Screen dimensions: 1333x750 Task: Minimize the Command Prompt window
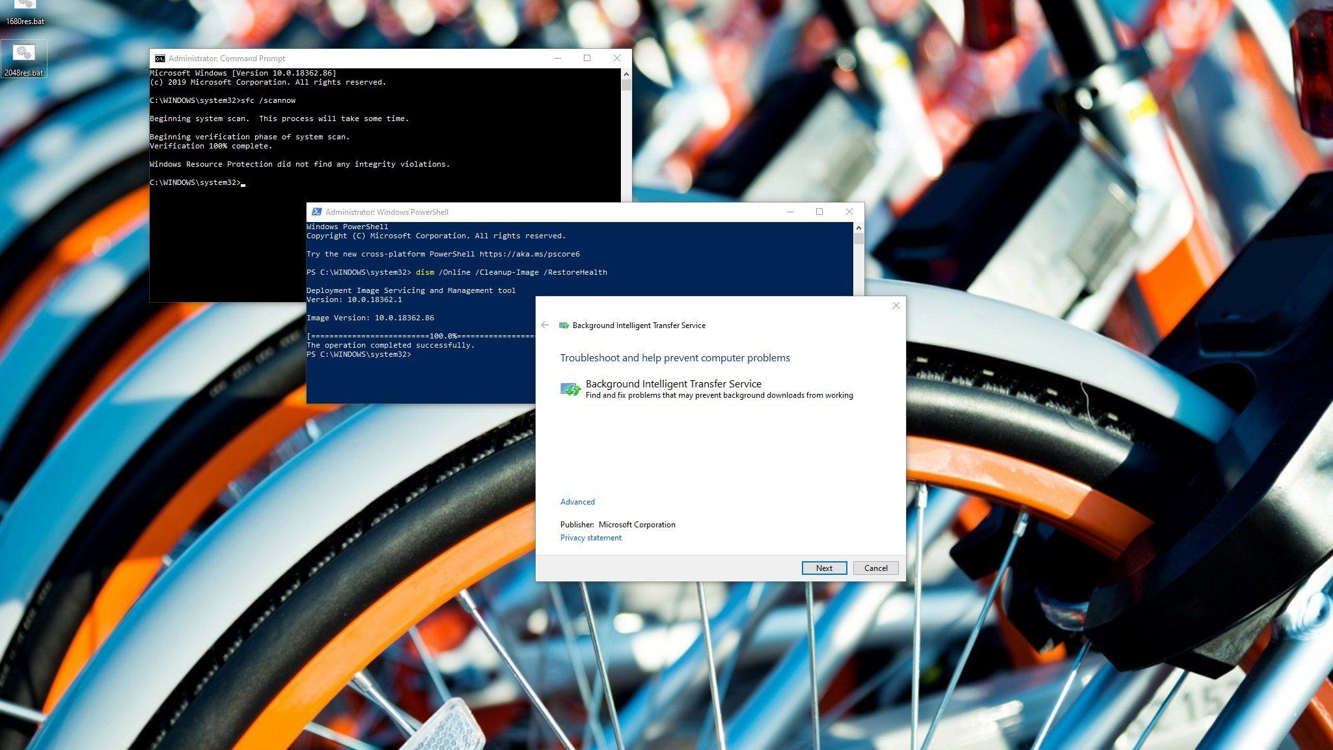[557, 59]
